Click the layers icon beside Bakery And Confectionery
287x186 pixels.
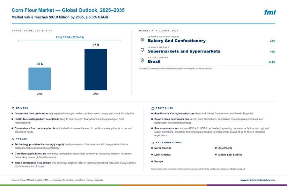tap(143, 39)
